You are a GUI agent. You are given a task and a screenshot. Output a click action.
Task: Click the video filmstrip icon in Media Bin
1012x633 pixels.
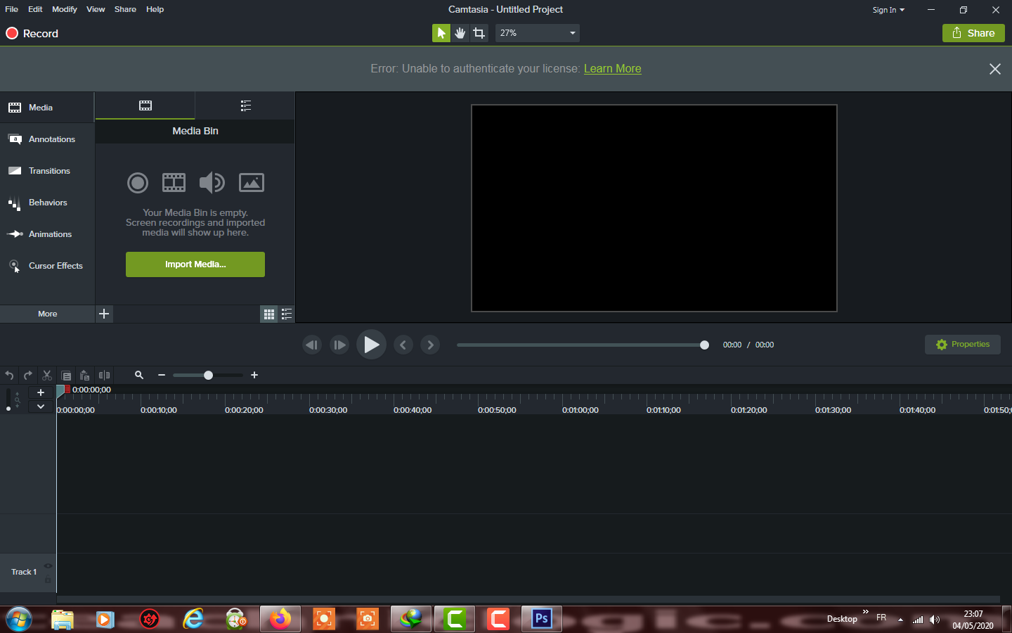click(174, 183)
